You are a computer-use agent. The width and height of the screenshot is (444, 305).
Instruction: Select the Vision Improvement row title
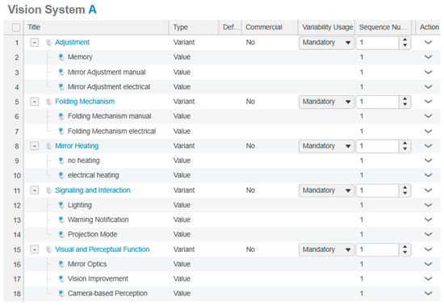pyautogui.click(x=98, y=279)
